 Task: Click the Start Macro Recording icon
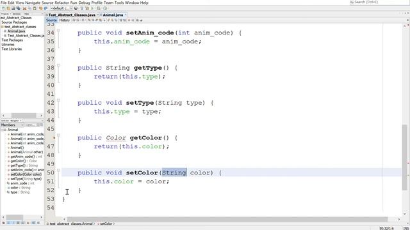[129, 20]
